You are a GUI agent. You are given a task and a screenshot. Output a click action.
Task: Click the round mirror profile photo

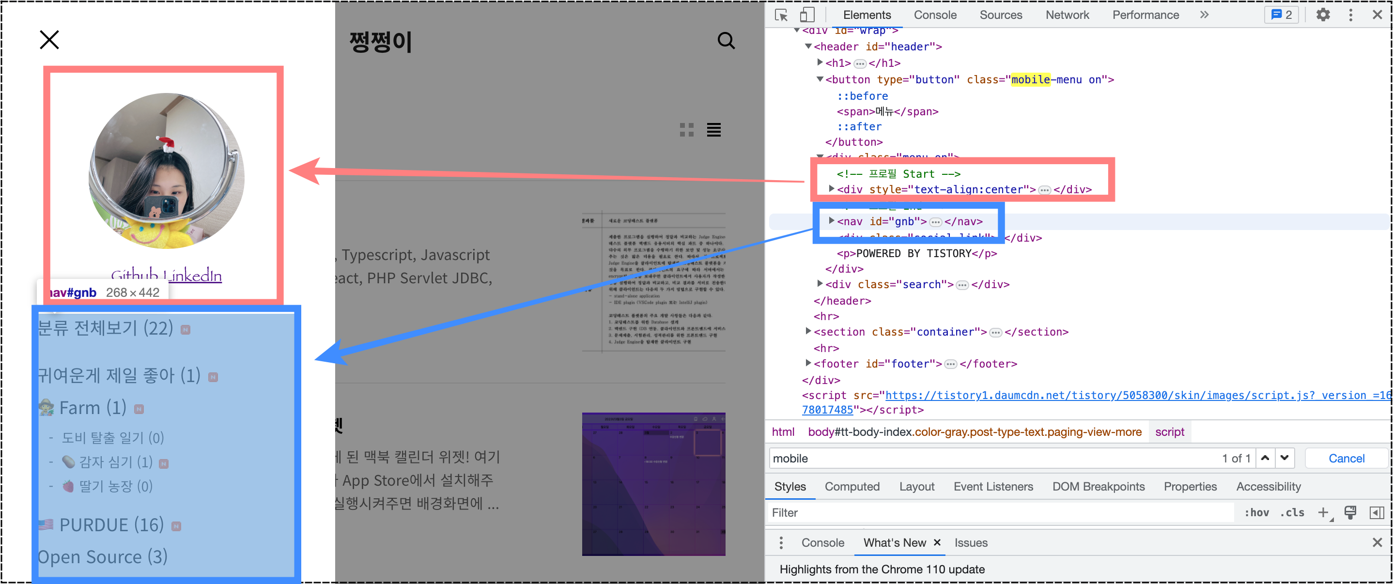[166, 170]
